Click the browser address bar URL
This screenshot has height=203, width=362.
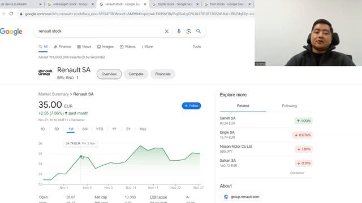[140, 14]
